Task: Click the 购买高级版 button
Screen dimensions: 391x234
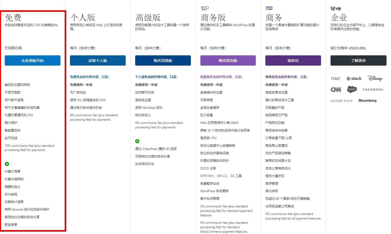Action: 163,60
